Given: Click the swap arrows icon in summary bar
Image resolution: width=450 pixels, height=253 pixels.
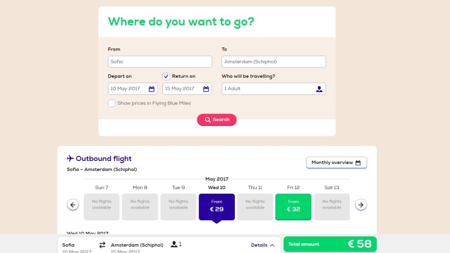Looking at the screenshot, I should pyautogui.click(x=102, y=245).
